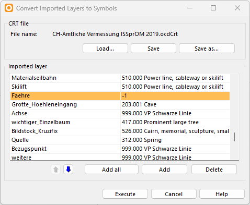The image size is (250, 205).
Task: Select the Bildstock_Kruzifix layer row
Action: 120,131
